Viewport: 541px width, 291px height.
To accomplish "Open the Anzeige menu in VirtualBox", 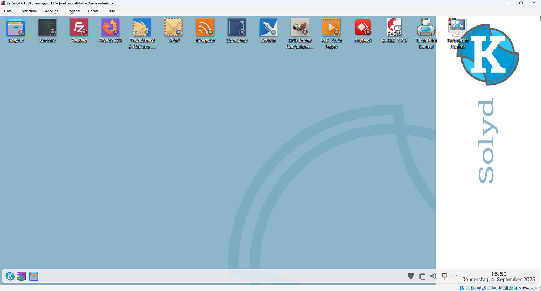I will click(x=52, y=11).
